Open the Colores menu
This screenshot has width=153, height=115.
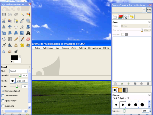(x=82, y=48)
